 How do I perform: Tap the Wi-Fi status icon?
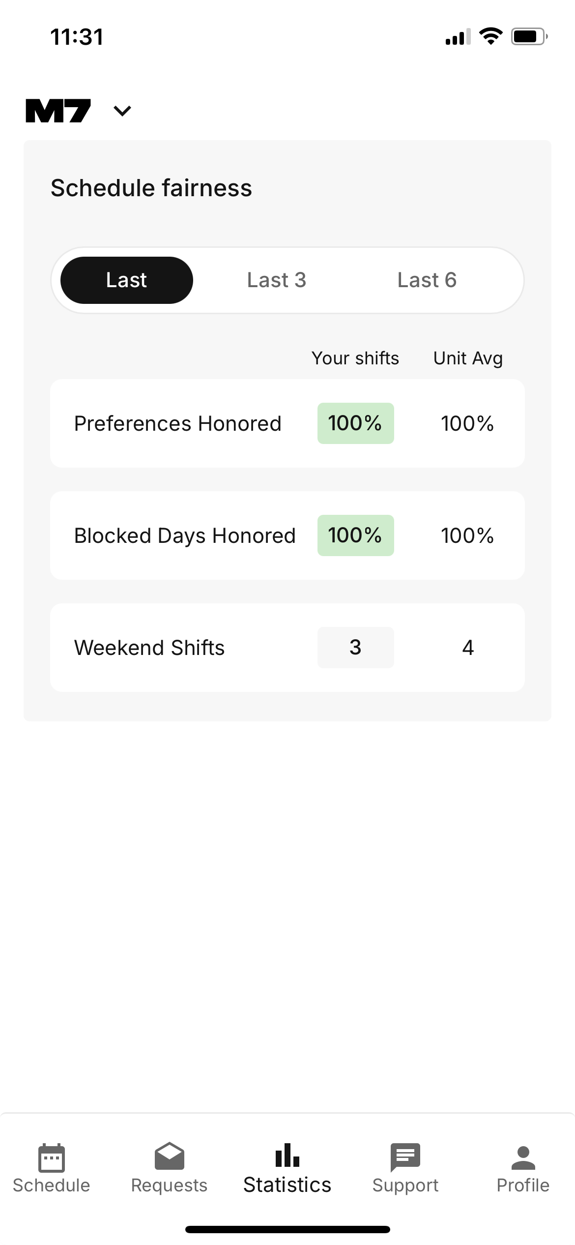coord(490,36)
